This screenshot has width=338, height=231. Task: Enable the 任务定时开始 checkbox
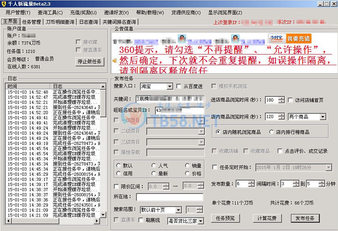[x=215, y=167]
